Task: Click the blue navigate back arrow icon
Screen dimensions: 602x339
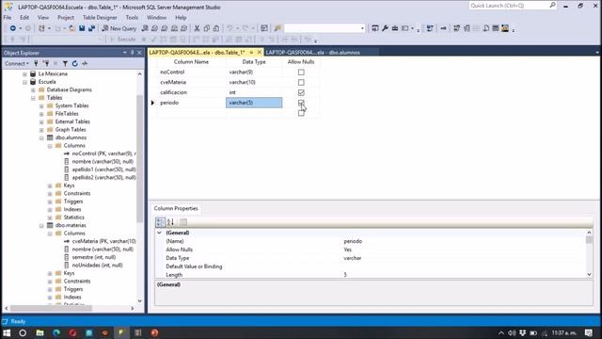Action: [x=12, y=28]
